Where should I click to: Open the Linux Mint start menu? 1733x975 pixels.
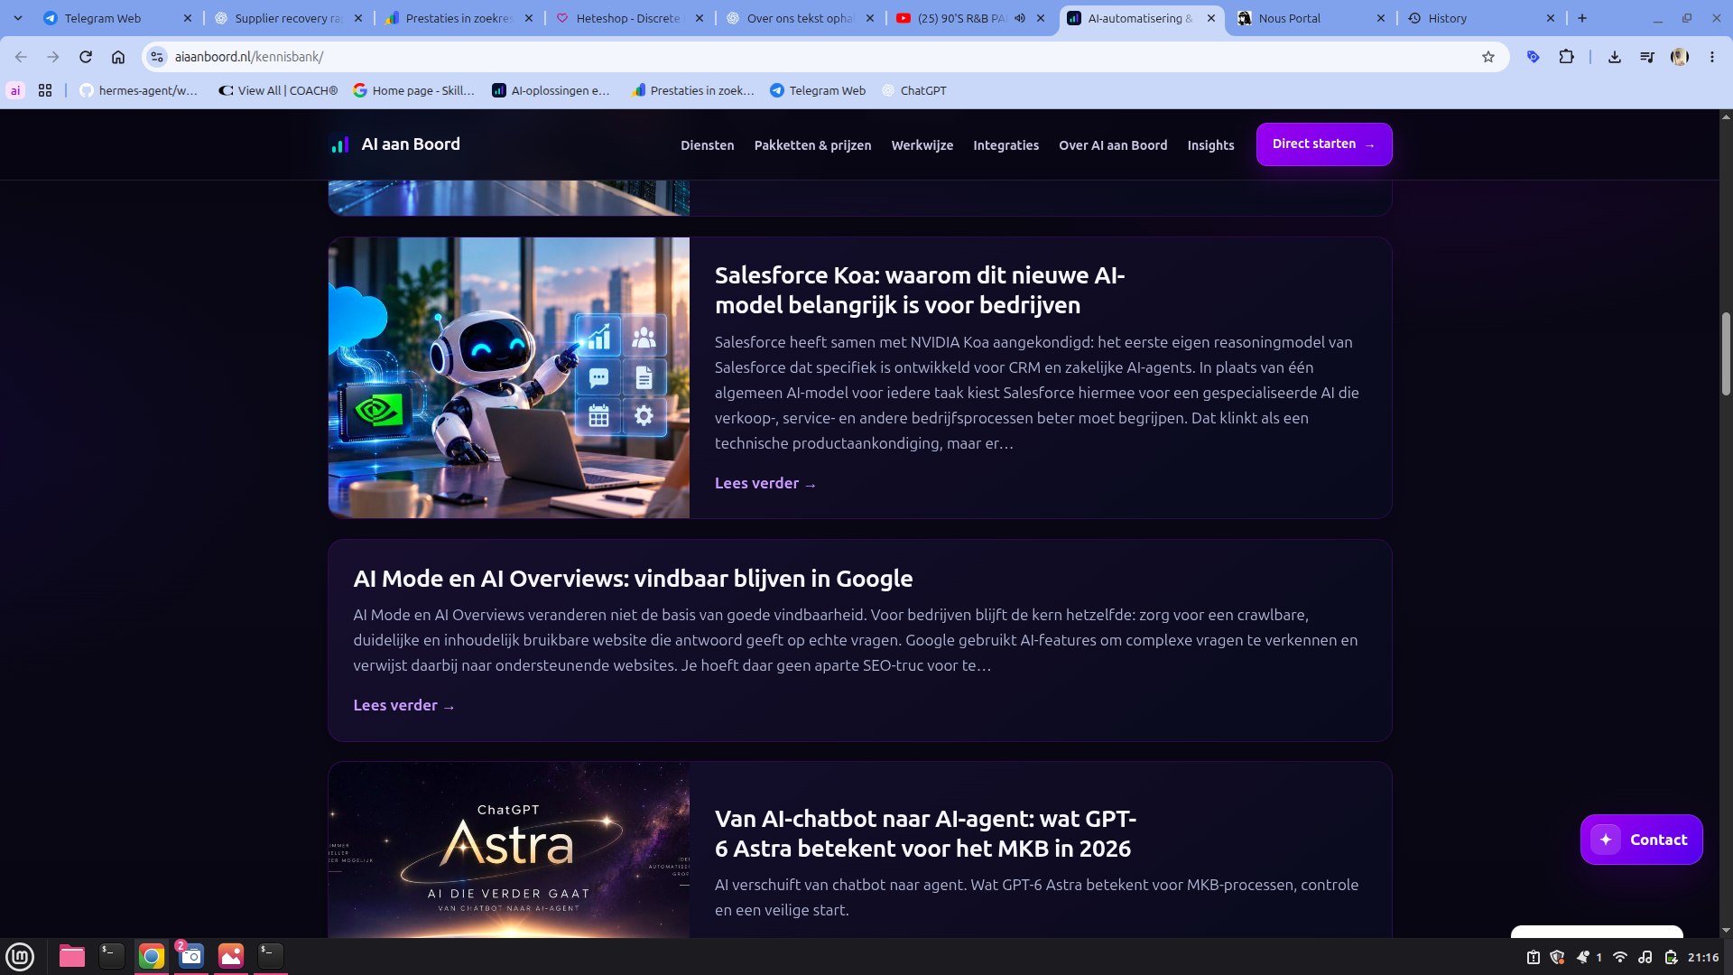[x=20, y=956]
